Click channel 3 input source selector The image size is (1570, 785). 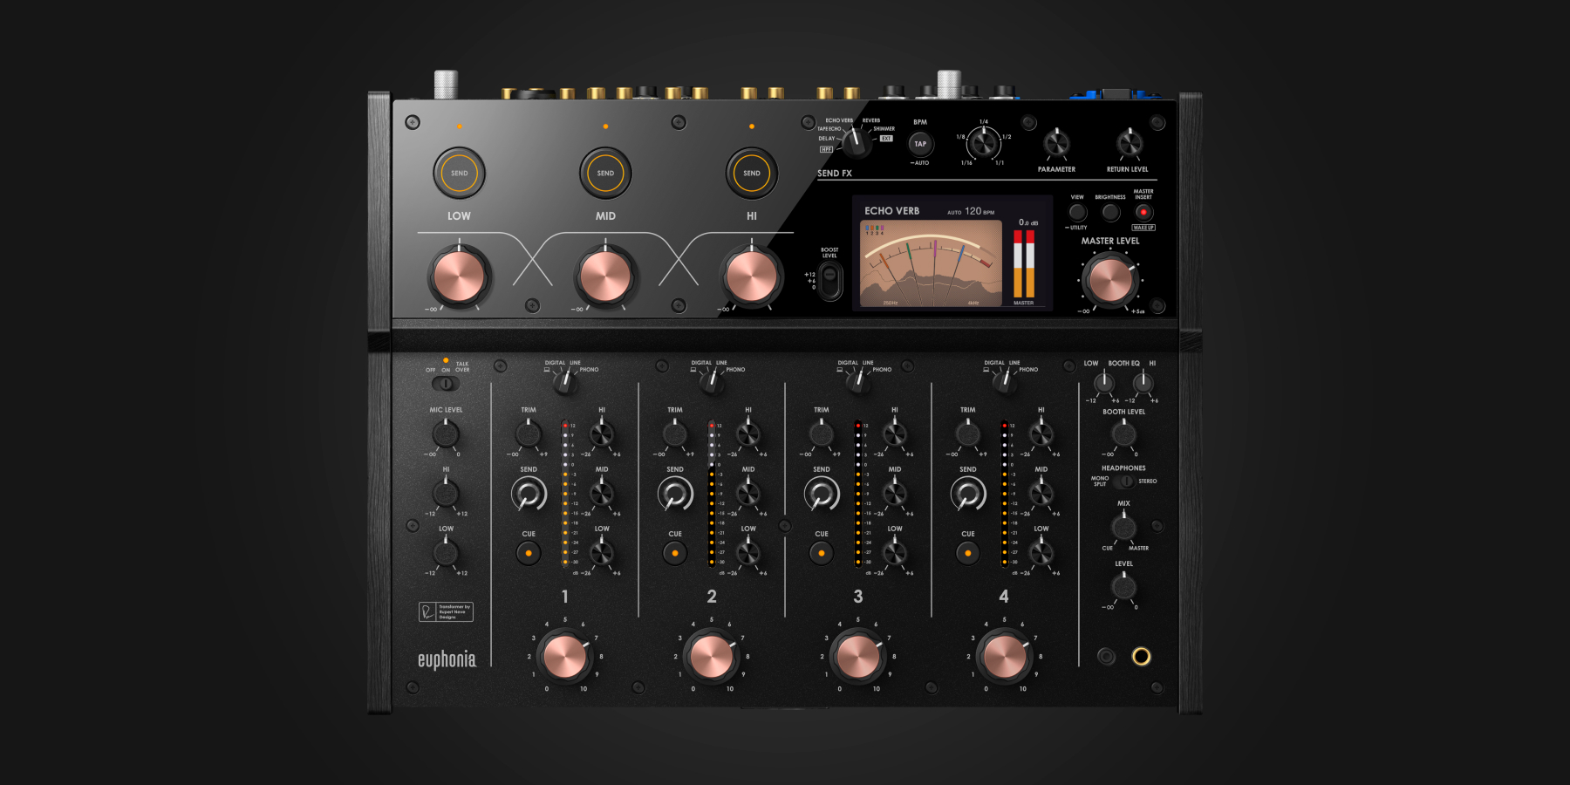coord(857,381)
